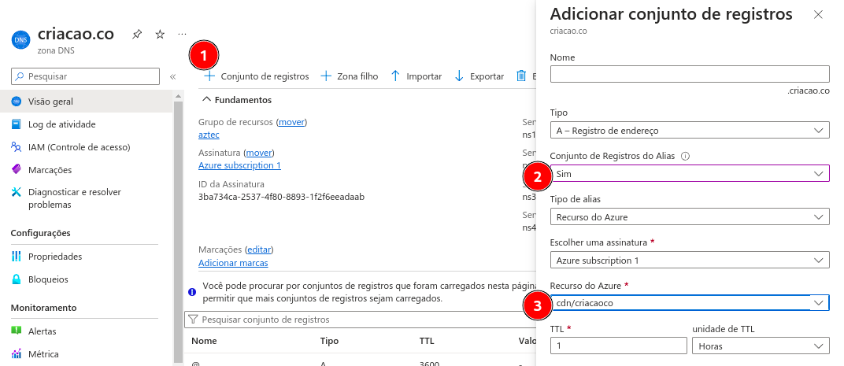
Task: Collapse the sidebar with double chevron
Action: (x=172, y=77)
